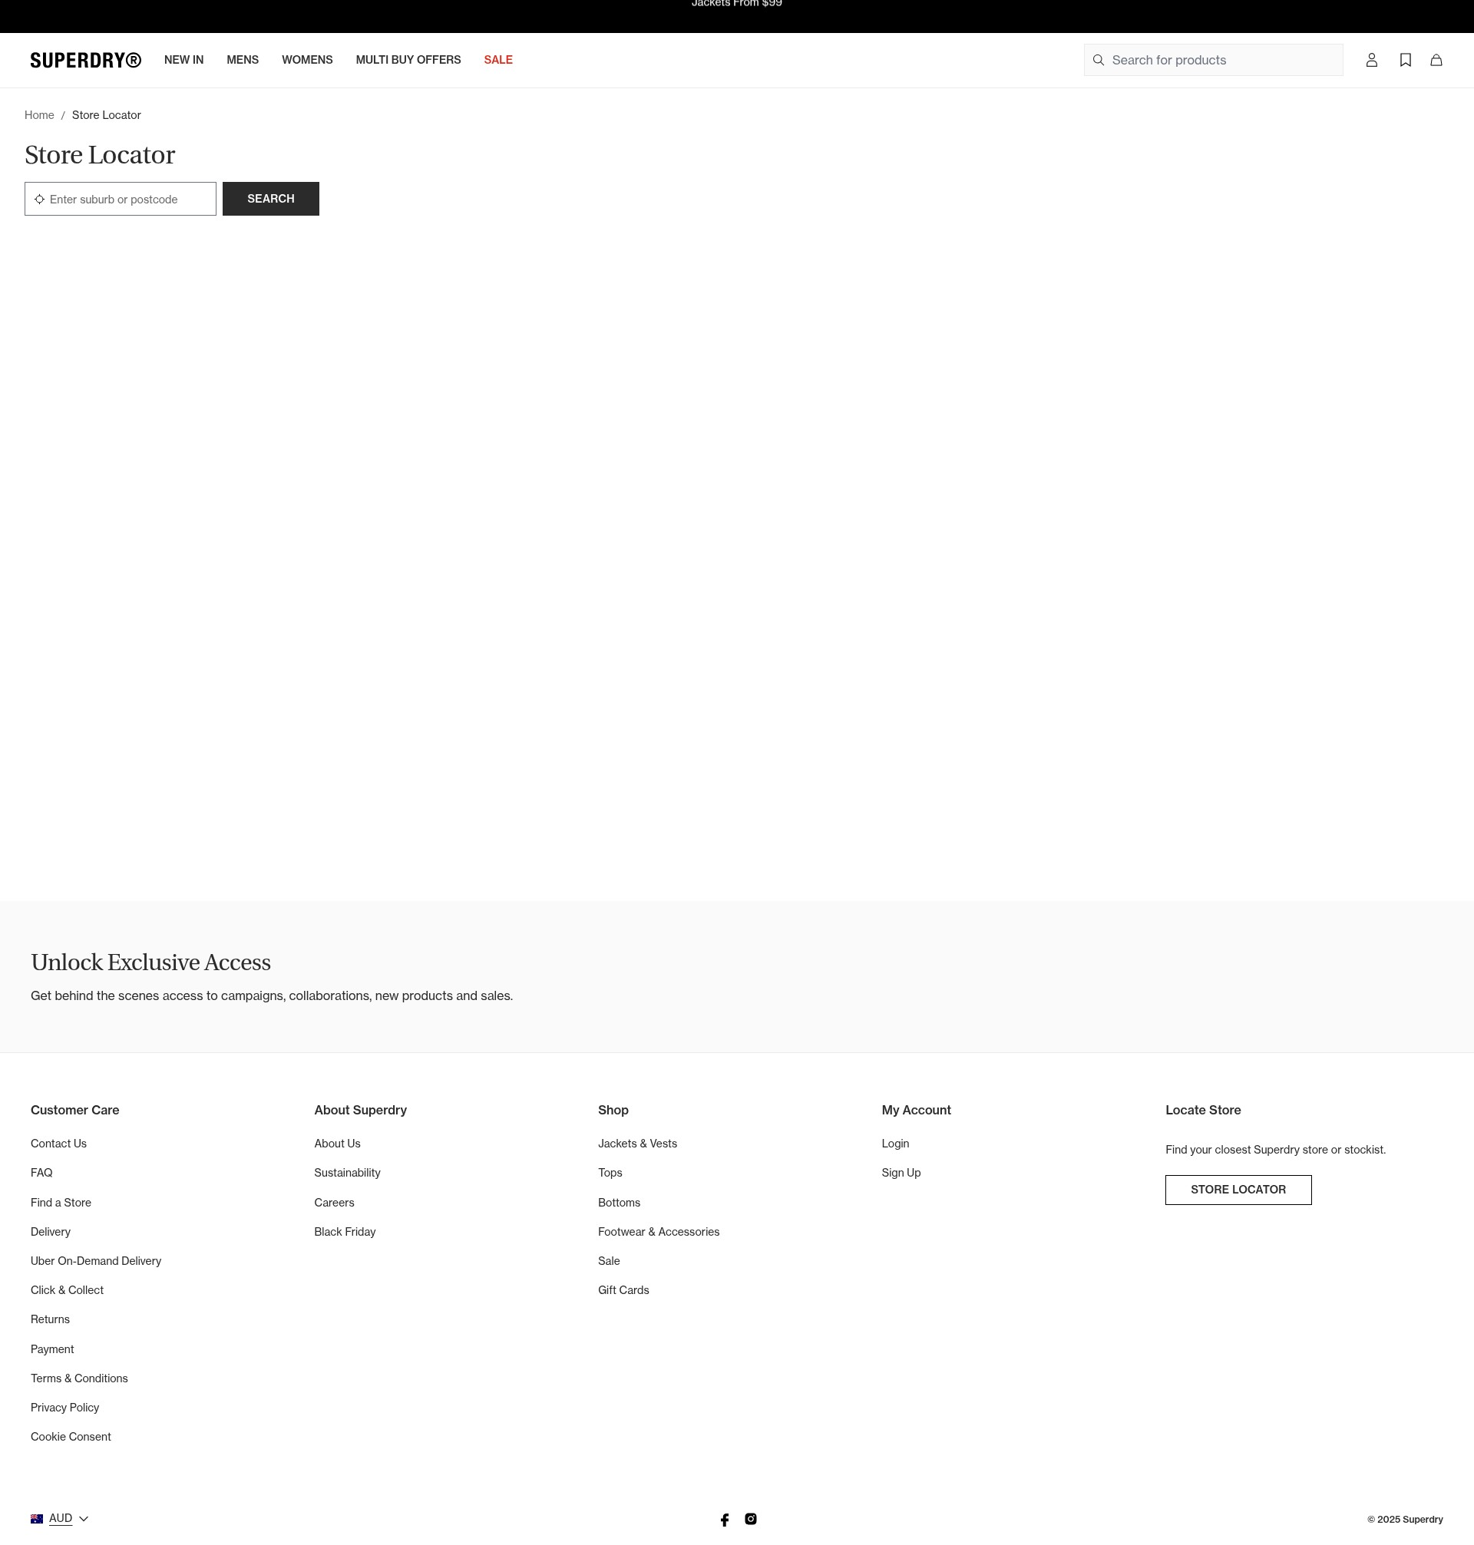1474x1545 pixels.
Task: Open the MENS menu
Action: 243,60
